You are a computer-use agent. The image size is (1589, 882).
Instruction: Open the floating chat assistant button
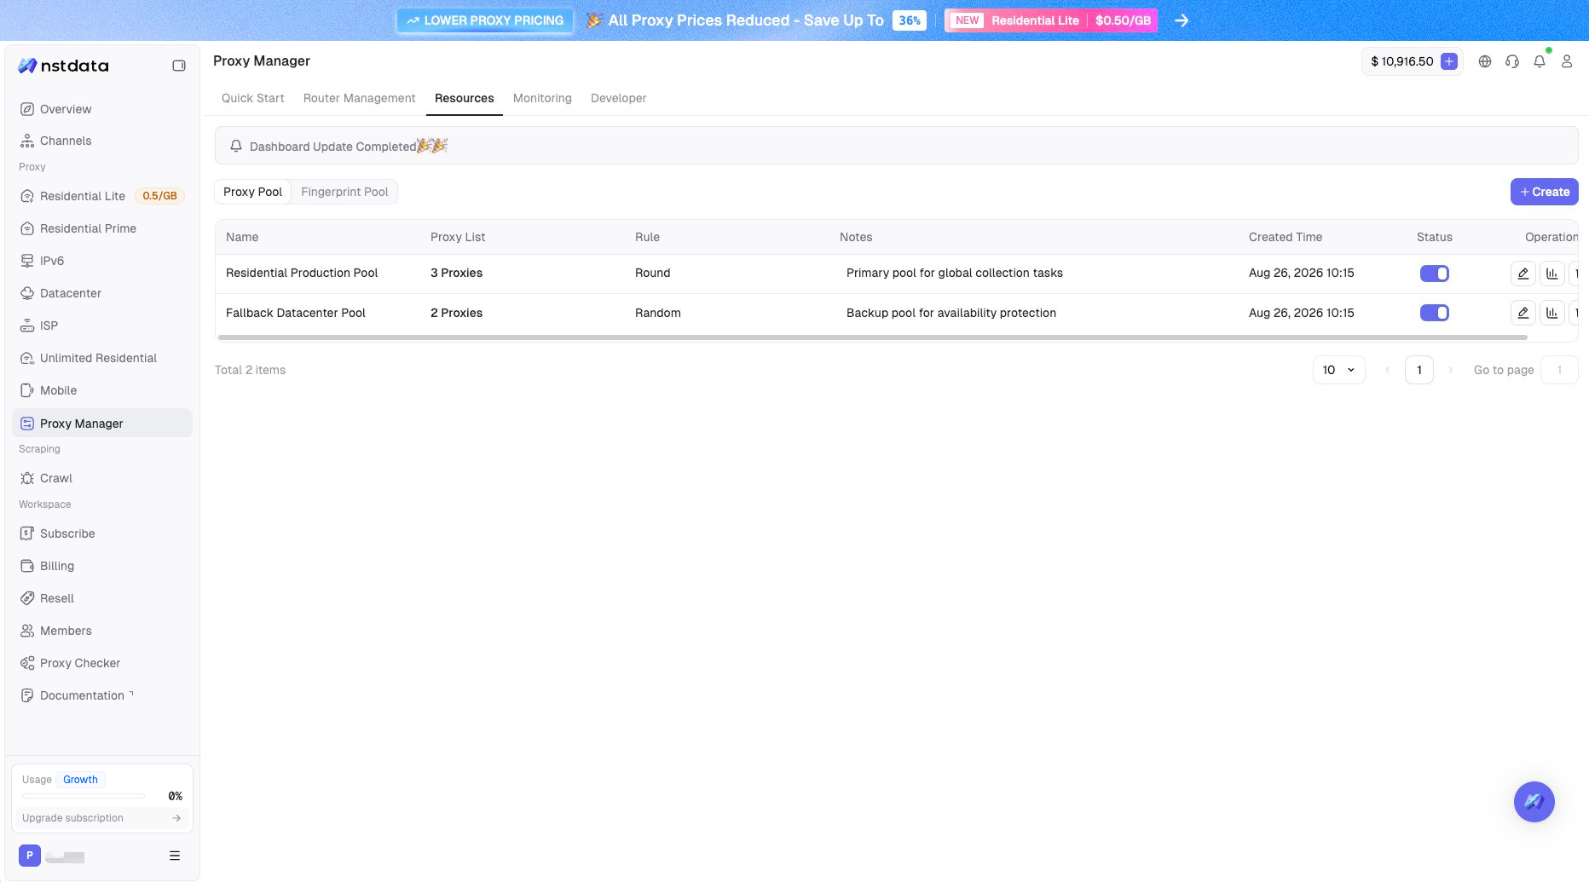click(x=1534, y=802)
